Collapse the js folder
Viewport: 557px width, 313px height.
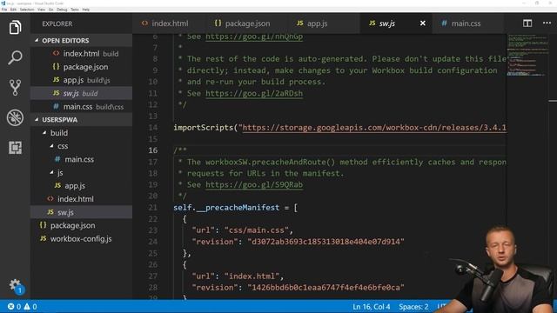point(81,172)
